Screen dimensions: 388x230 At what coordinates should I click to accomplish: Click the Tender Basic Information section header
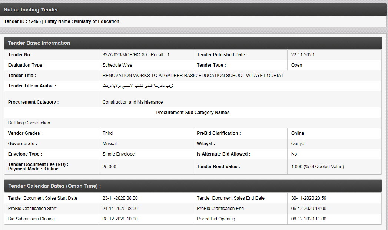coord(193,43)
